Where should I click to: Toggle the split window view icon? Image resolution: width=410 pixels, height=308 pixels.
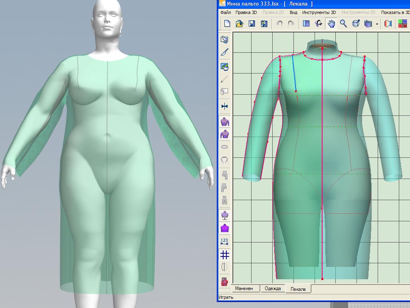pyautogui.click(x=306, y=24)
